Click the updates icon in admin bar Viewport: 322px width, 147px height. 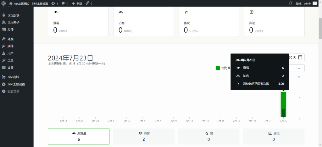click(x=53, y=3)
